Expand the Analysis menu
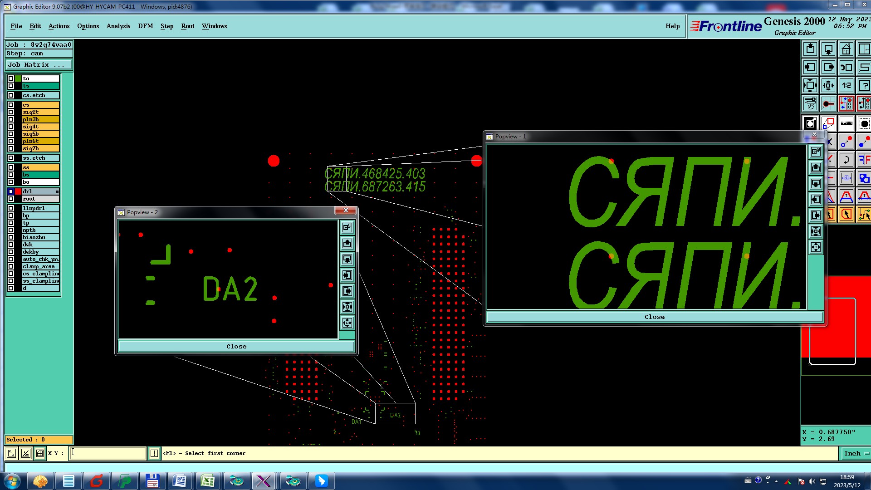 118,26
